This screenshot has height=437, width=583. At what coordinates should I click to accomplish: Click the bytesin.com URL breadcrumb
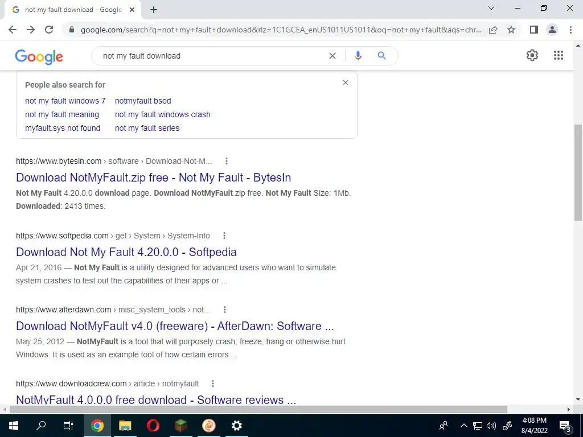[114, 161]
